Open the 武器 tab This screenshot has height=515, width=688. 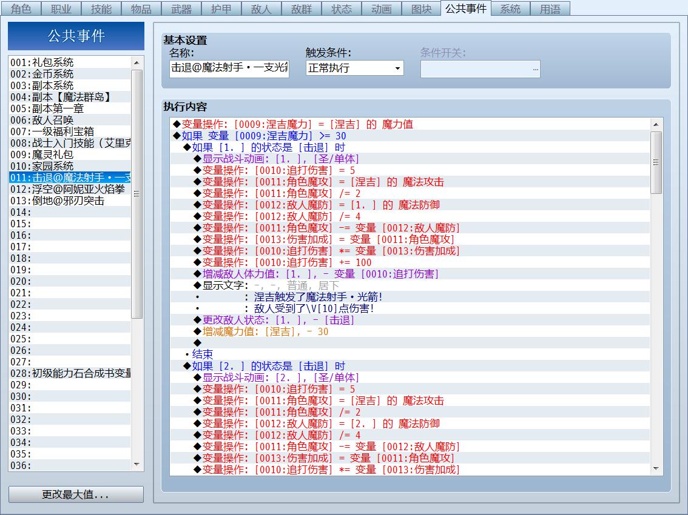point(181,8)
